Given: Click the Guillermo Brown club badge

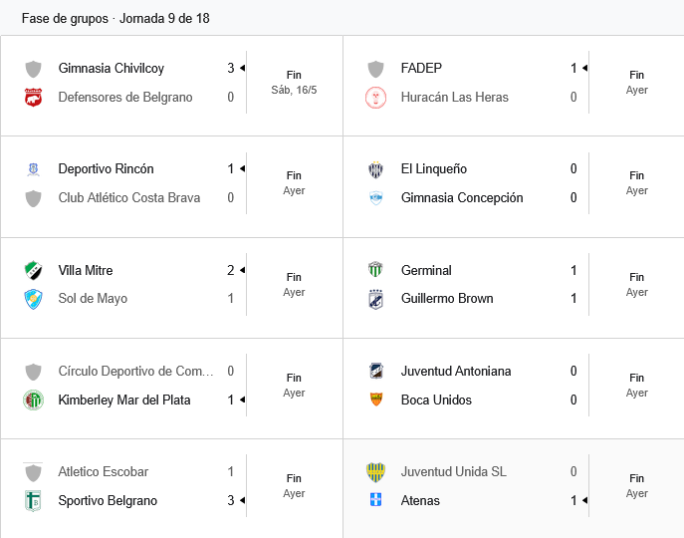Looking at the screenshot, I should tap(375, 299).
